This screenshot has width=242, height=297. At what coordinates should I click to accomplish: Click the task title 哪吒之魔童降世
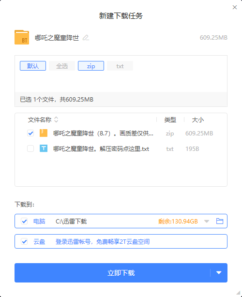pyautogui.click(x=57, y=38)
